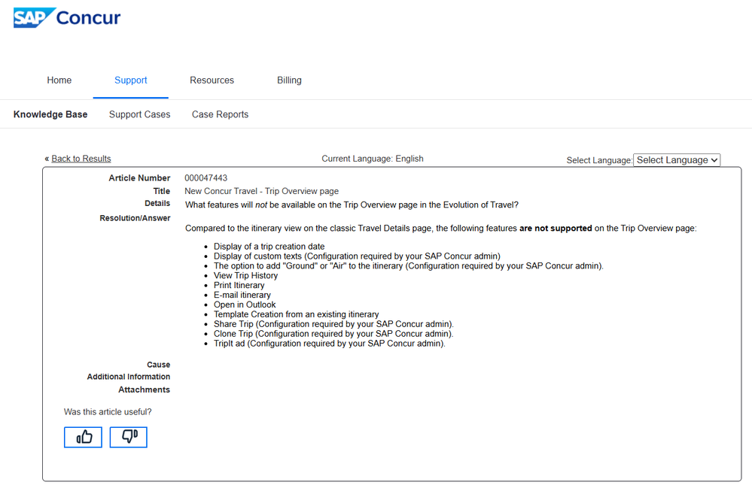Screen dimensions: 752x485
Task: Click the title New Concur Travel - Trip Overview page
Action: [261, 191]
